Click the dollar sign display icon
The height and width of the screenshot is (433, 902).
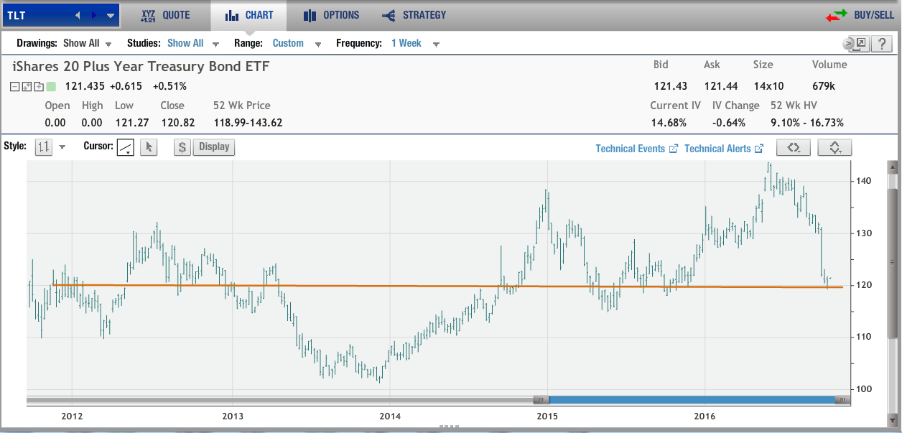click(x=182, y=146)
